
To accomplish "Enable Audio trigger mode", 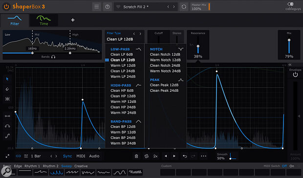I will pyautogui.click(x=94, y=156).
